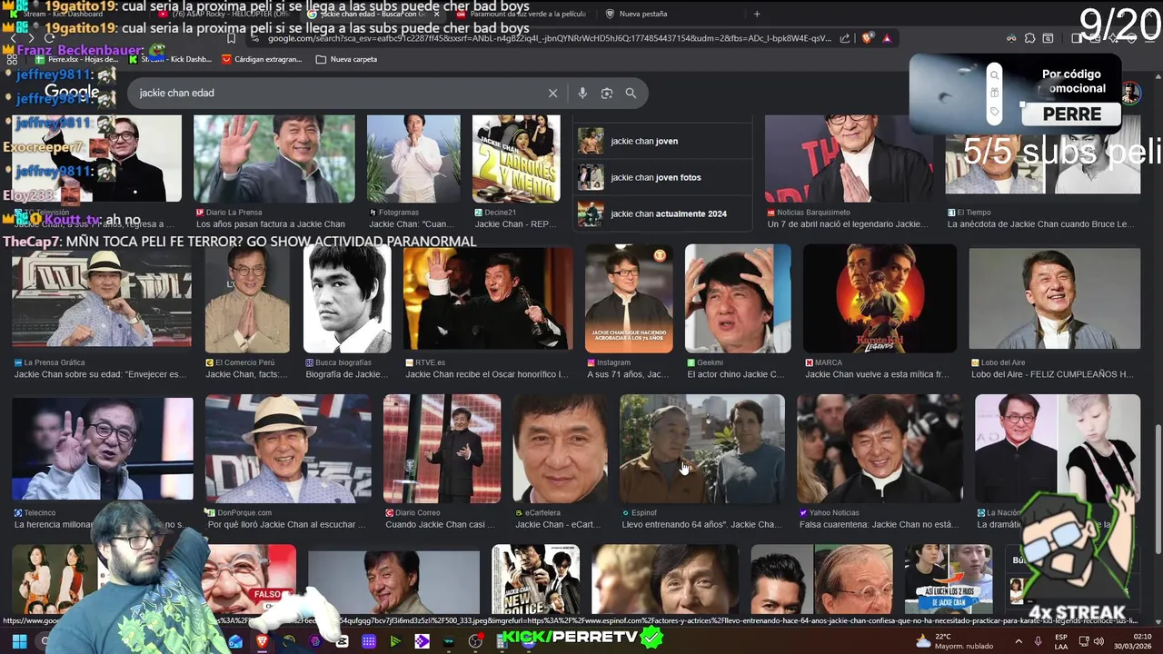Clear the 'jackie chan edad' search text
Viewport: 1163px width, 654px height.
pyautogui.click(x=552, y=93)
